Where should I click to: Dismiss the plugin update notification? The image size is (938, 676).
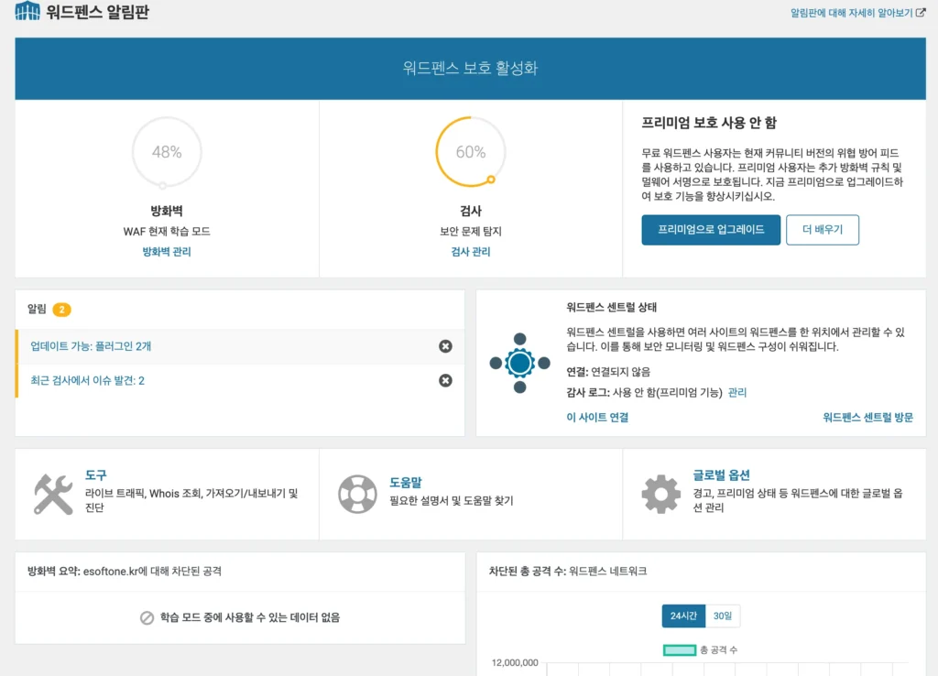[x=445, y=346]
